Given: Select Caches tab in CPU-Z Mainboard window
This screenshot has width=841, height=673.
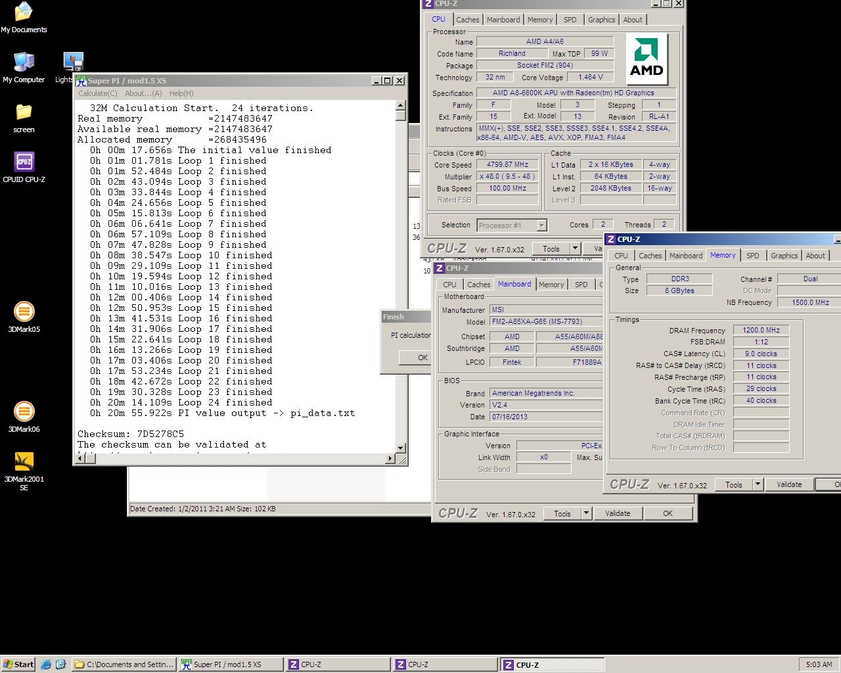Looking at the screenshot, I should 478,285.
